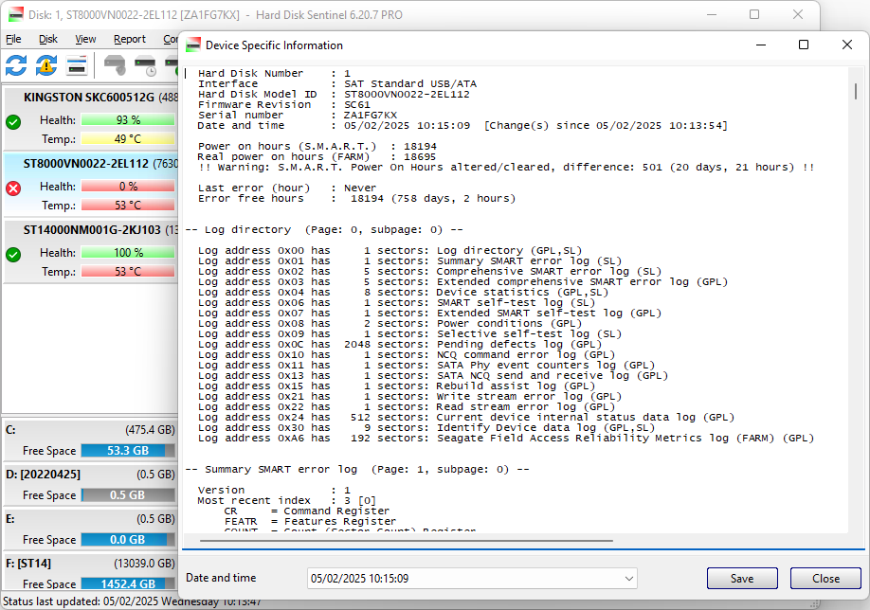Click the 'Log directory' section header

(x=324, y=229)
